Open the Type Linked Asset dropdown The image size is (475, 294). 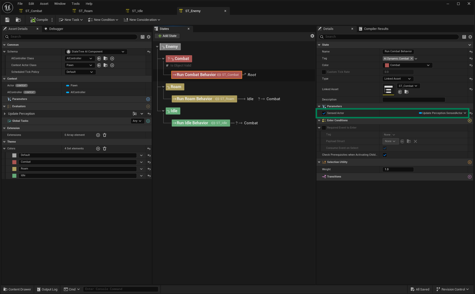[398, 79]
